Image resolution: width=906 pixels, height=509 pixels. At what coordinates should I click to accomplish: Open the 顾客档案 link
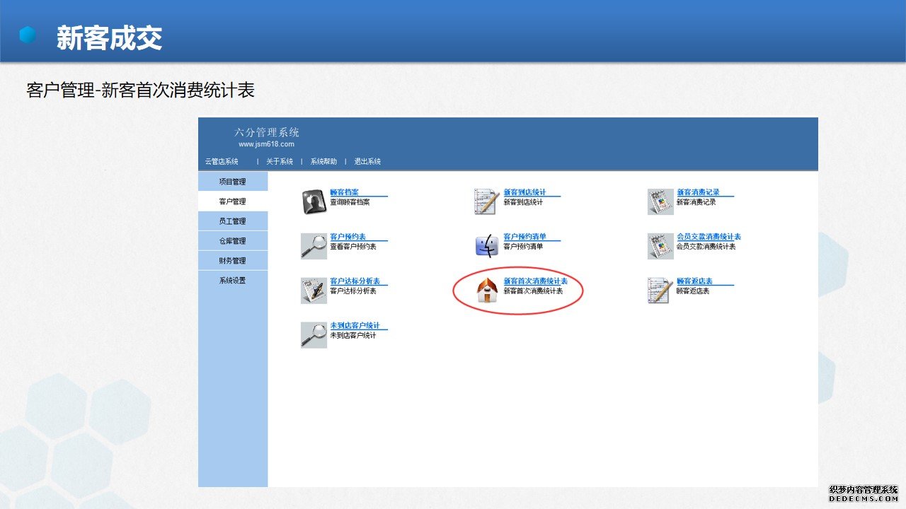[x=344, y=192]
